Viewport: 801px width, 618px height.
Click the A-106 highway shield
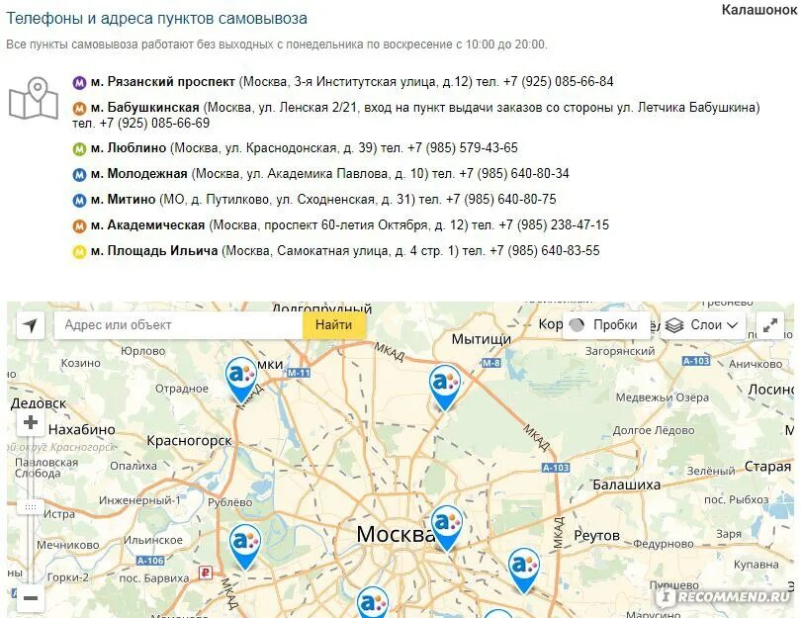coord(150,561)
